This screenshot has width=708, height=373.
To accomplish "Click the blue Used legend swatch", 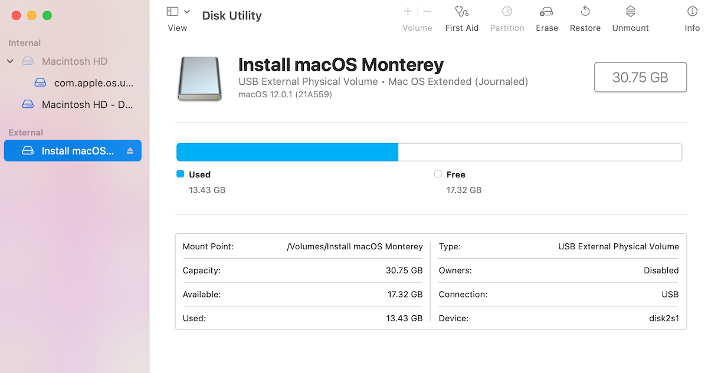I will 181,174.
